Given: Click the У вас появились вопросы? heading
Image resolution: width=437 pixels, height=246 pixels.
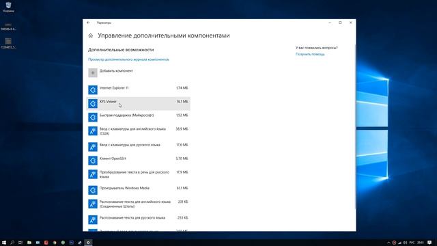Looking at the screenshot, I should click(x=317, y=48).
